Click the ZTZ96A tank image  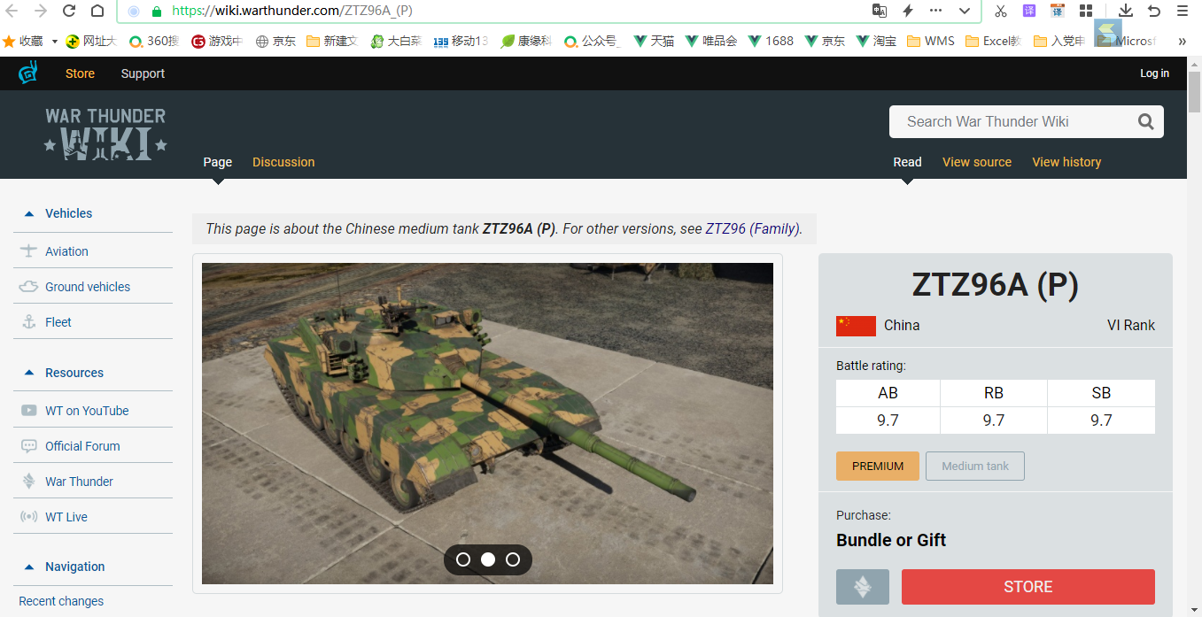(x=487, y=423)
